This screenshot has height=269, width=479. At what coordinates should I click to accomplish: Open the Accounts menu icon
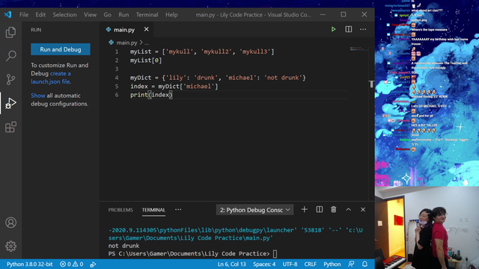(x=10, y=223)
